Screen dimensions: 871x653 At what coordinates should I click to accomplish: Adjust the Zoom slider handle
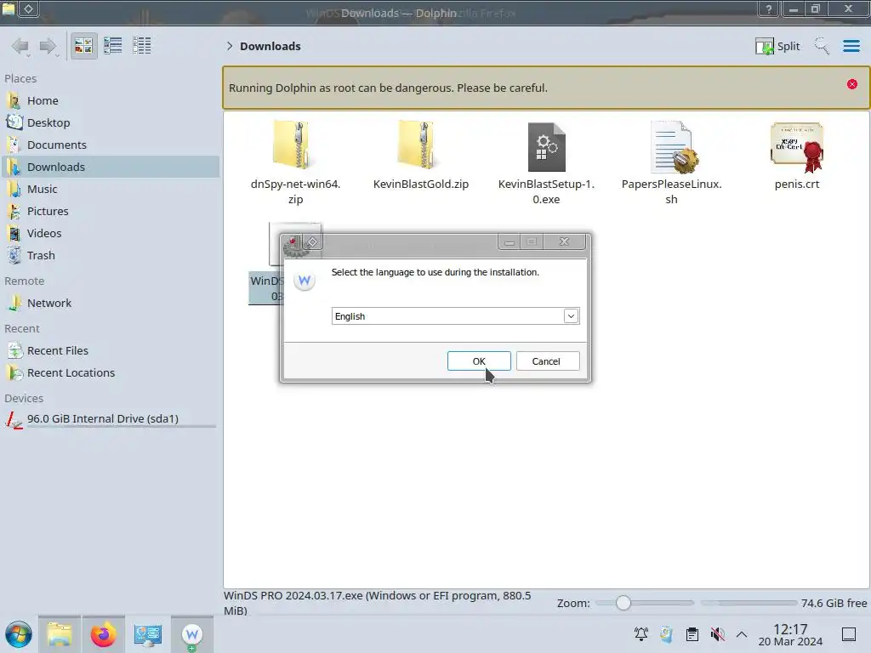coord(623,603)
